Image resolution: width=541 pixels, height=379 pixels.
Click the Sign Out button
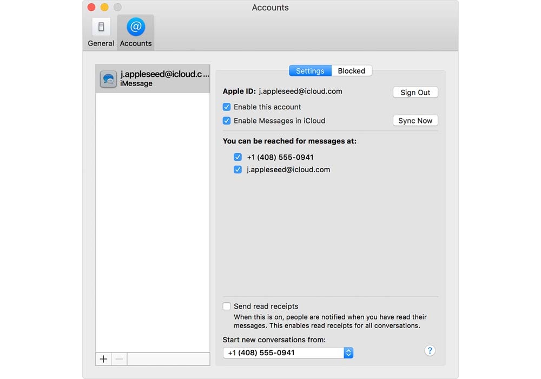[415, 93]
